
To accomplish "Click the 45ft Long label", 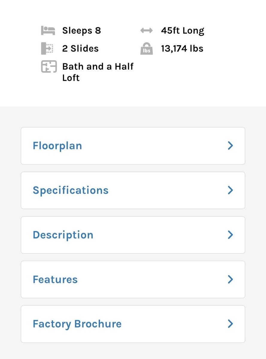I will coord(183,31).
